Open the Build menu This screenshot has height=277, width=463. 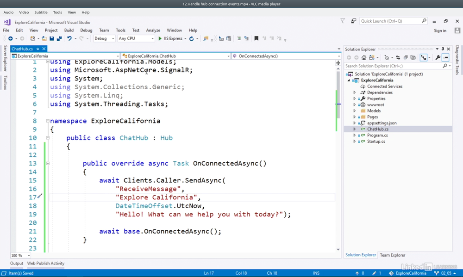(69, 30)
